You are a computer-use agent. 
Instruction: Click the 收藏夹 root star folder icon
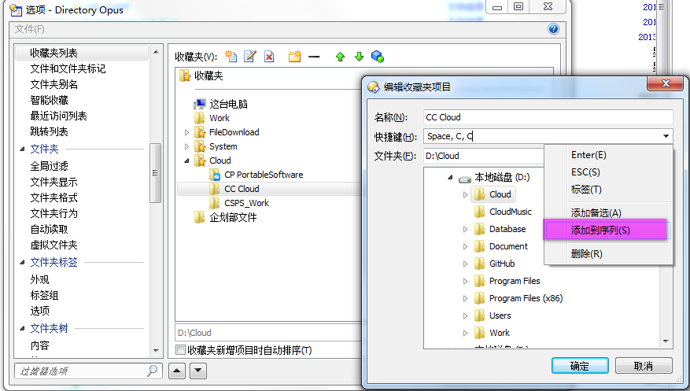click(x=185, y=76)
